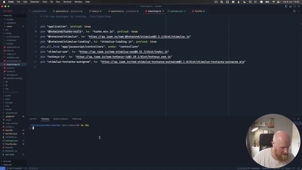Collapse the TWEETER project root

tap(8, 16)
